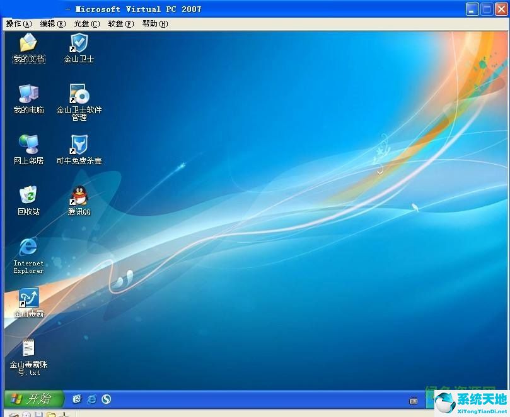The height and width of the screenshot is (417, 510).
Task: Select the 回收站 recycle bin icon
Action: pos(28,195)
